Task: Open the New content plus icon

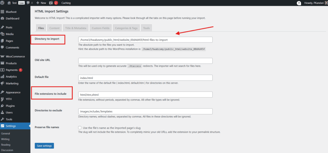Action: pos(38,3)
